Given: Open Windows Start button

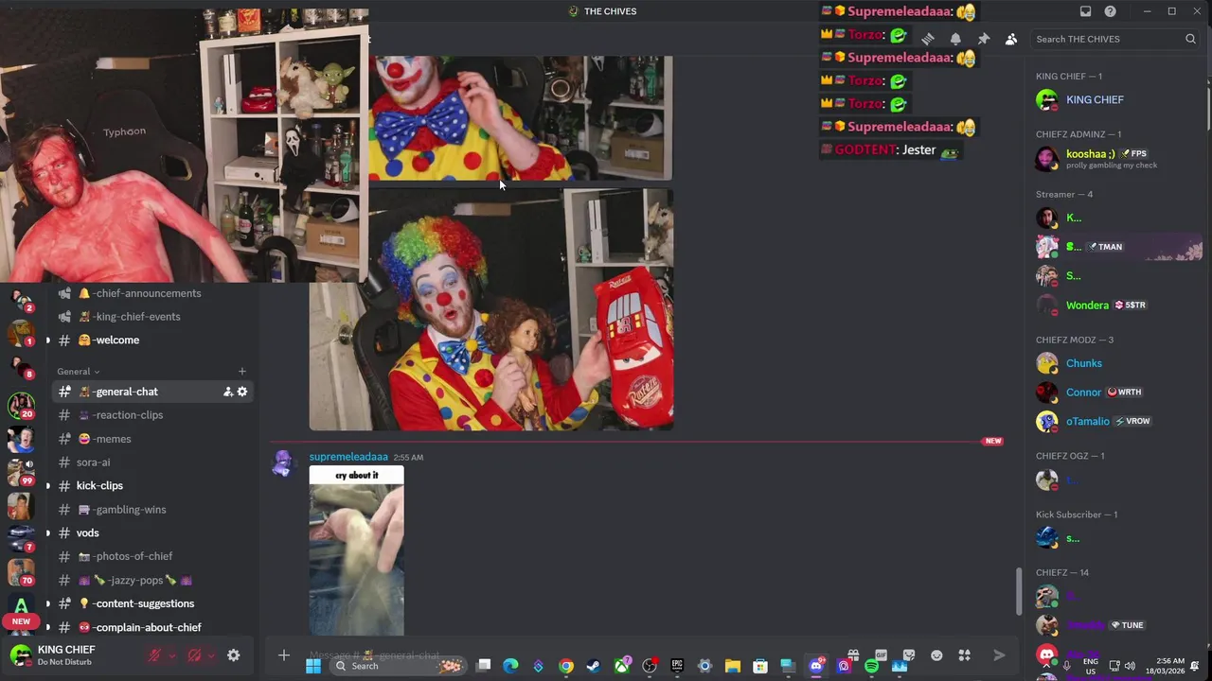Looking at the screenshot, I should pos(313,666).
